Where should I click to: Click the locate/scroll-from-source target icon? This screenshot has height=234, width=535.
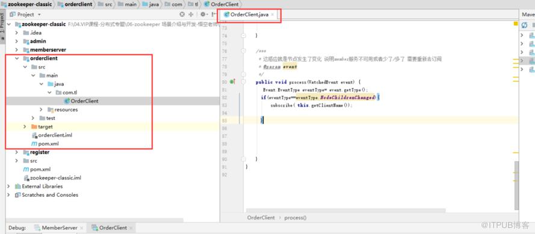click(182, 14)
